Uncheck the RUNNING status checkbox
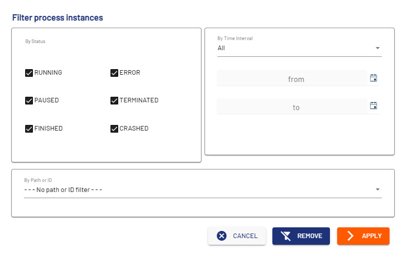This screenshot has height=255, width=406. tap(29, 73)
